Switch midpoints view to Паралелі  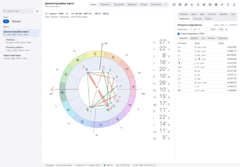point(223,38)
